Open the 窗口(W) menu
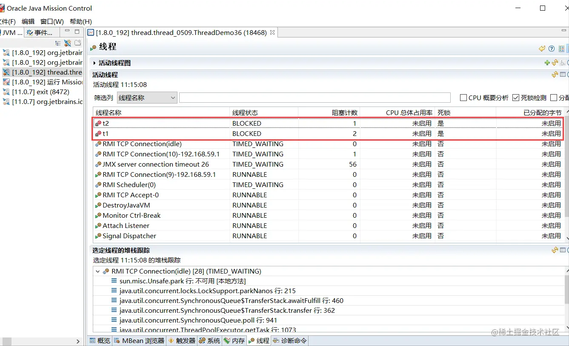This screenshot has height=346, width=569. (52, 21)
